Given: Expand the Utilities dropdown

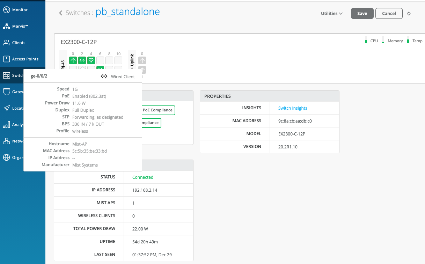Looking at the screenshot, I should click(331, 14).
